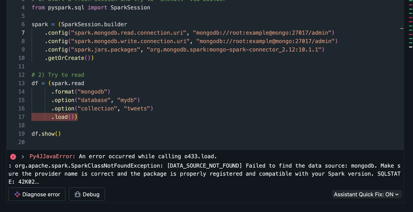413x212 pixels.
Task: Click line number 17 in the gutter
Action: 21,117
